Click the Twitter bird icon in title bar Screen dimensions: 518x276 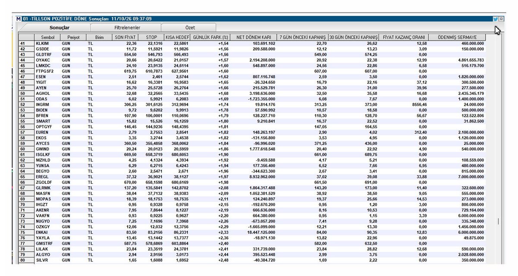click(x=496, y=19)
